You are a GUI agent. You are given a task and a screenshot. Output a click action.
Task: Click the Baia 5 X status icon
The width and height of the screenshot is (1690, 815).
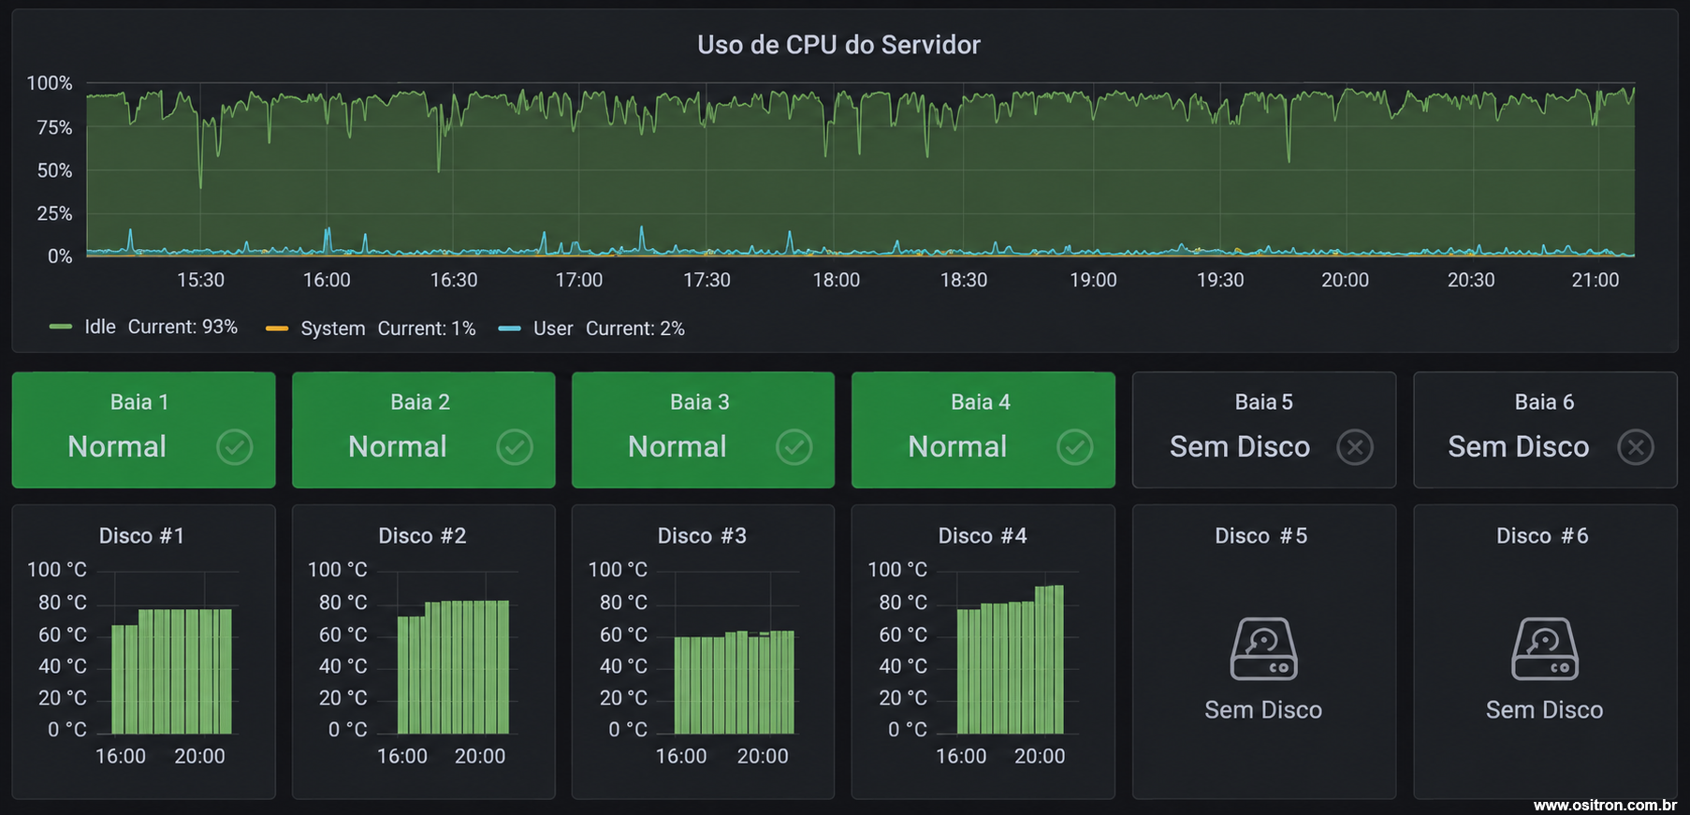pos(1355,447)
